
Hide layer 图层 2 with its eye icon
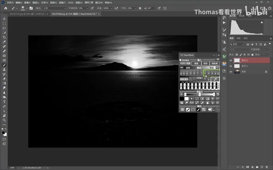pos(231,60)
